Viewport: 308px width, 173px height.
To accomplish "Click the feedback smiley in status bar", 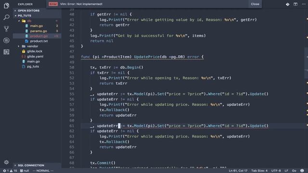I will (x=302, y=171).
